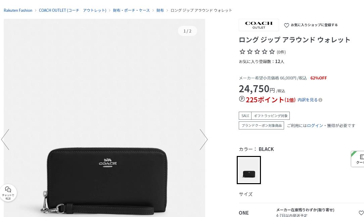The height and width of the screenshot is (217, 364).
Task: Click the heart icon on ONE size row
Action: 361,213
